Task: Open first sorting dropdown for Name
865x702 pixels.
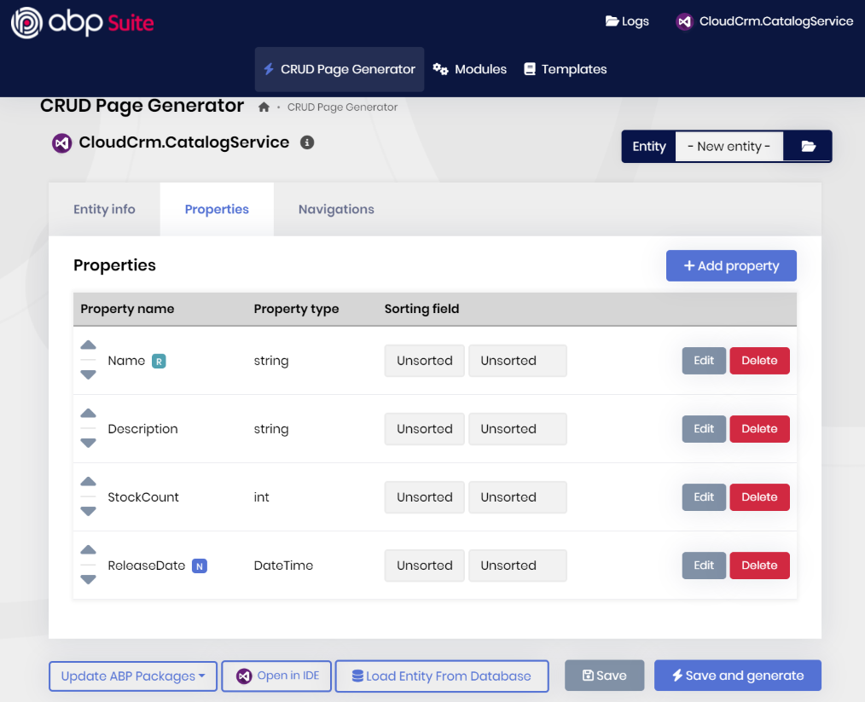Action: click(x=424, y=361)
